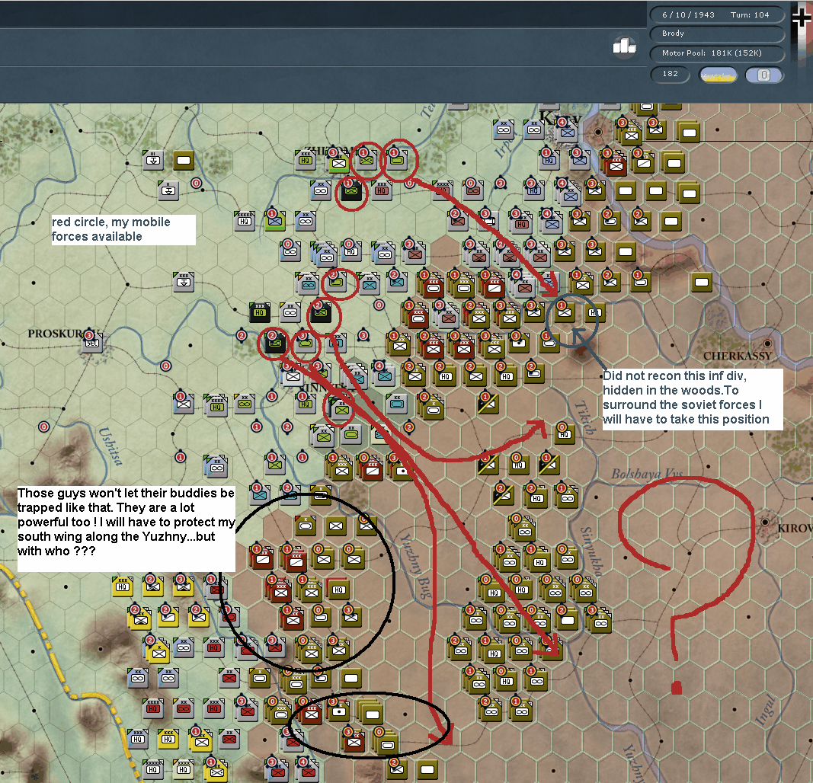Click the 6/10/1943 date readout

[688, 15]
